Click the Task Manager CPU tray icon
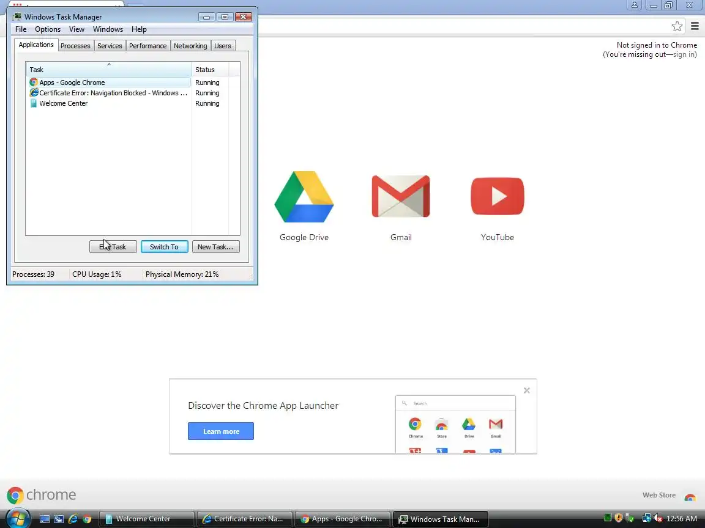 pos(608,518)
